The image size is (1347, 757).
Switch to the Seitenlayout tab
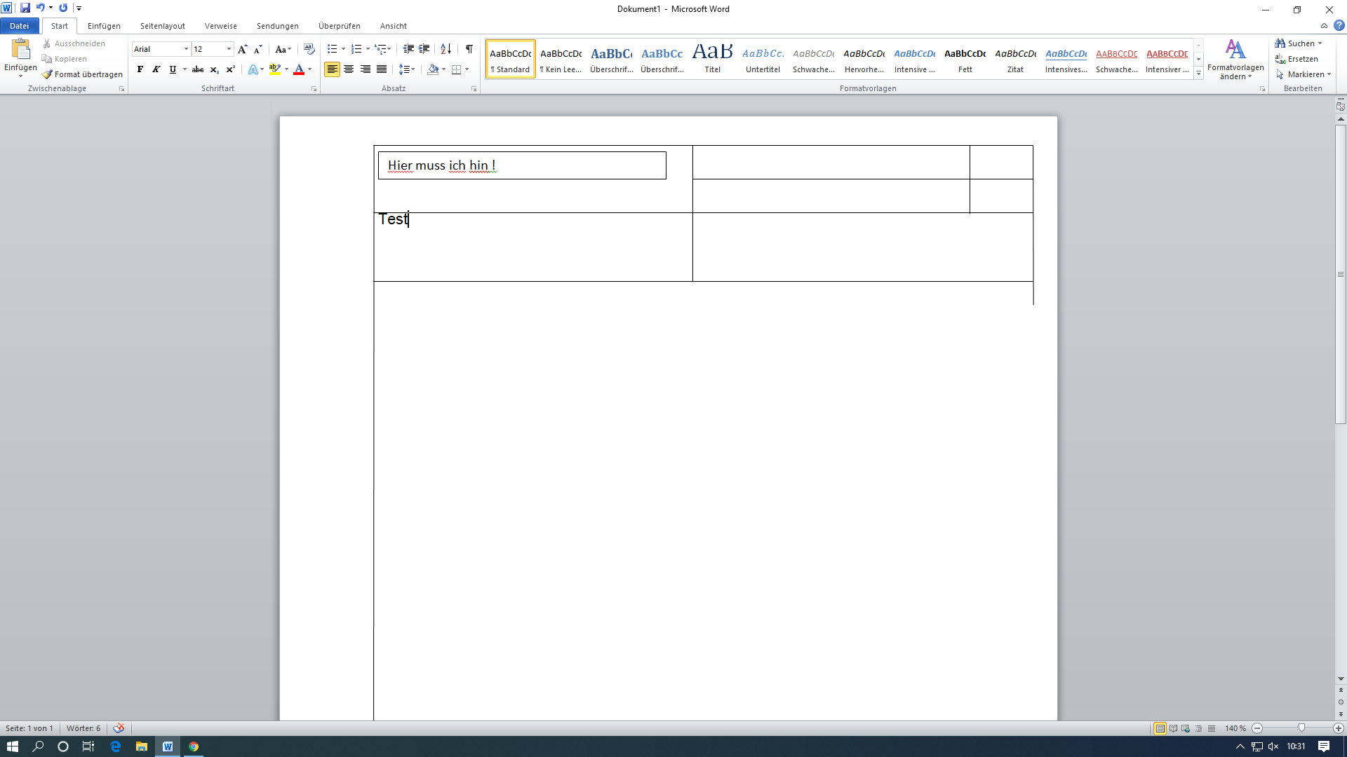163,26
